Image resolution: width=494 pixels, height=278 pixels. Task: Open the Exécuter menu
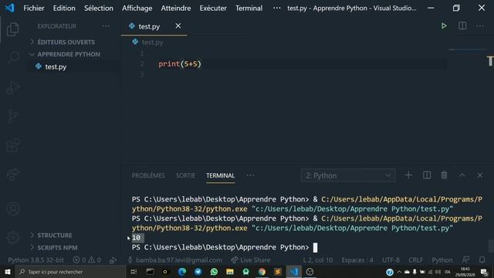pyautogui.click(x=213, y=8)
